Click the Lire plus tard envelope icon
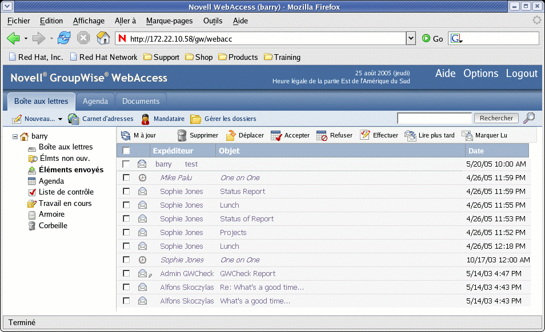The width and height of the screenshot is (545, 332). 410,136
